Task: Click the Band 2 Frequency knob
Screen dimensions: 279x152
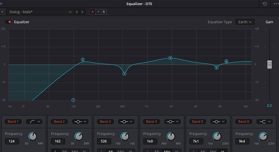Action: click(x=79, y=136)
